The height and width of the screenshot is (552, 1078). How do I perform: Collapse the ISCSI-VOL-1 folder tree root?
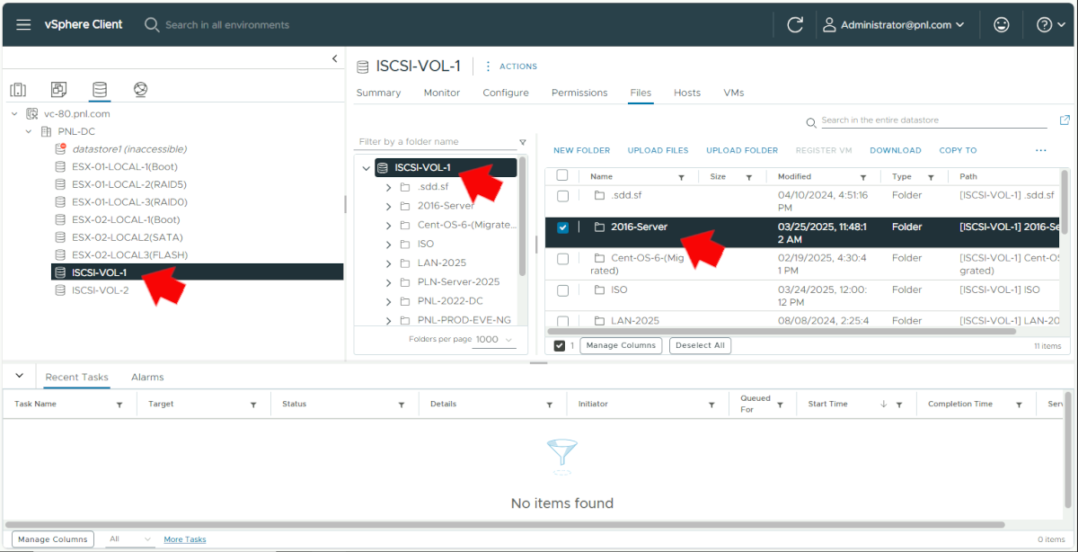[367, 168]
